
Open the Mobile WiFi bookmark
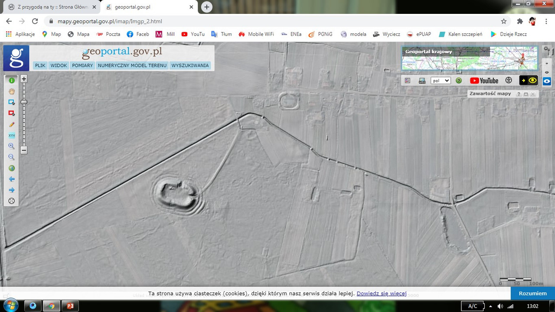(256, 34)
